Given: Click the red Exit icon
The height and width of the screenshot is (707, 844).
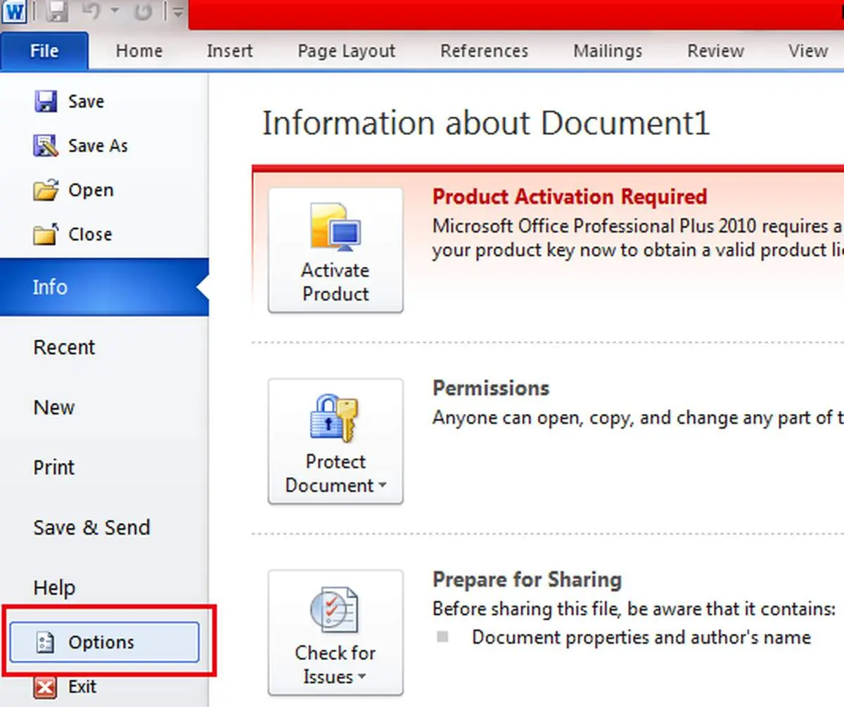Looking at the screenshot, I should [x=46, y=687].
